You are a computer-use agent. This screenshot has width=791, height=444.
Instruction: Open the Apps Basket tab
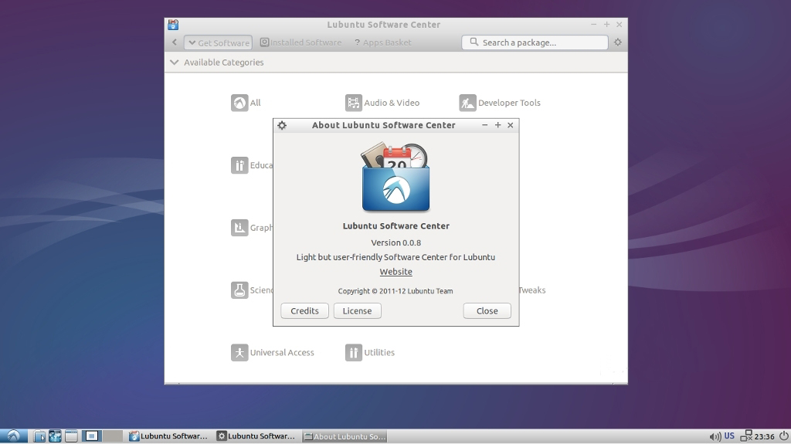tap(383, 43)
